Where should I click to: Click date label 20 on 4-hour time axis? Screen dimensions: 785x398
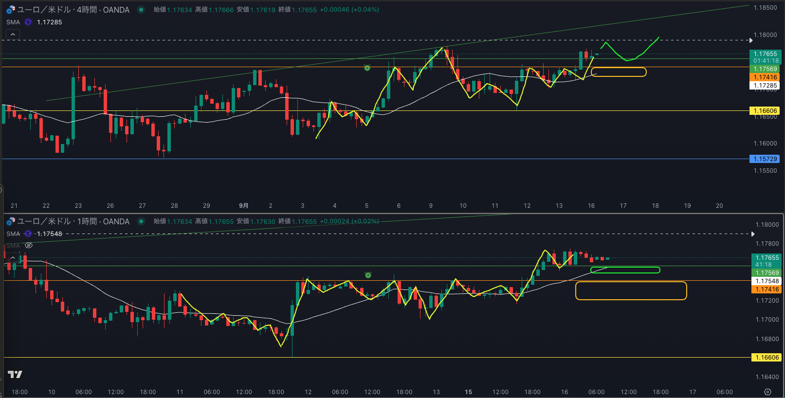tap(719, 206)
